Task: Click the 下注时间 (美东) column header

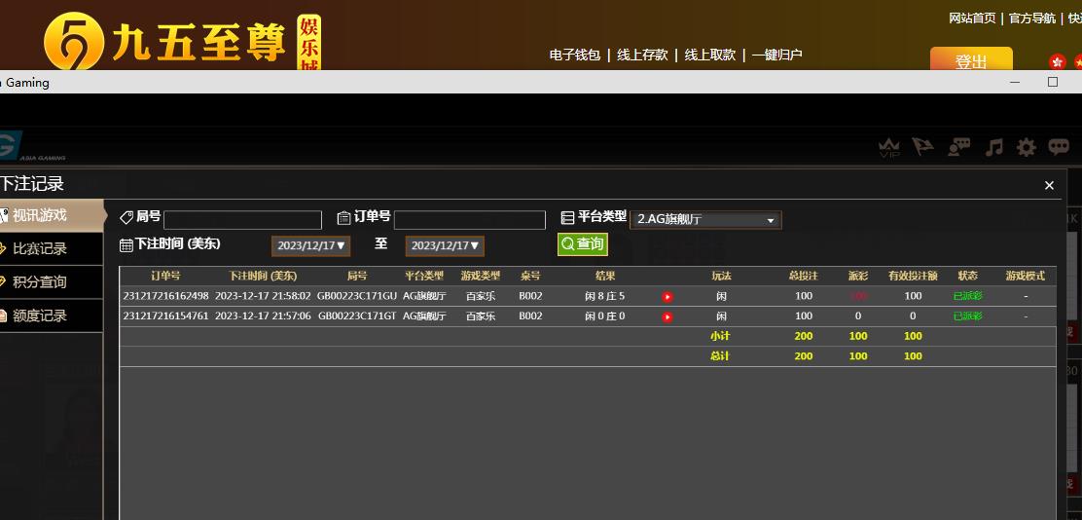Action: 263,276
